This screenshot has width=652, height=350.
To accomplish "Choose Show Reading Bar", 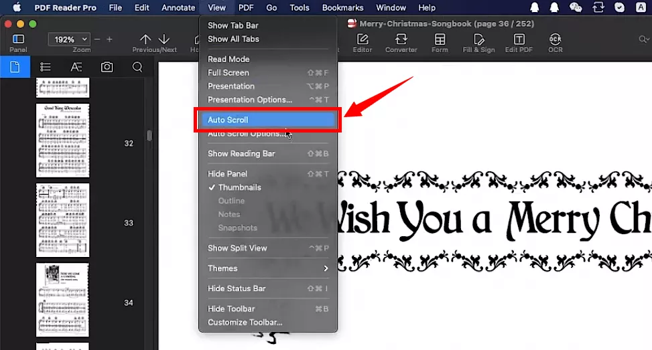I will [x=268, y=154].
